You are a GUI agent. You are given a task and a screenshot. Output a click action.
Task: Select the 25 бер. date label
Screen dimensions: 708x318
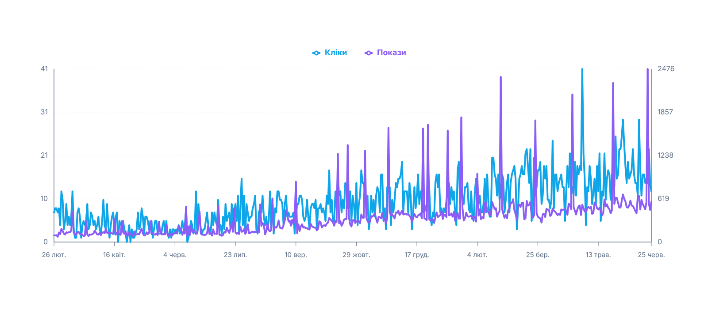pos(538,255)
